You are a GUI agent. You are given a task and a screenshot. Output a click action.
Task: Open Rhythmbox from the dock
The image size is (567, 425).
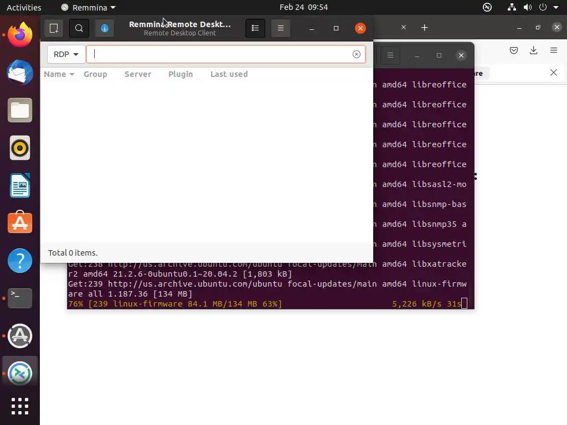pyautogui.click(x=20, y=148)
